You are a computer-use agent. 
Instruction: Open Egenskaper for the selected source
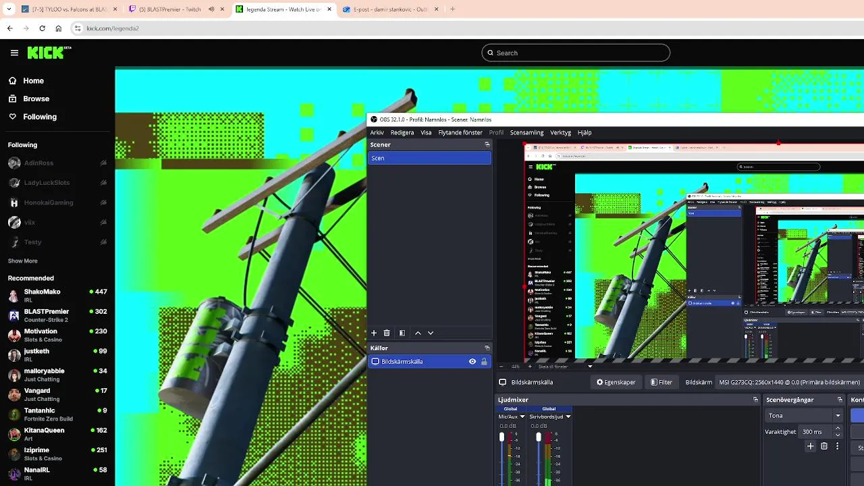[616, 382]
